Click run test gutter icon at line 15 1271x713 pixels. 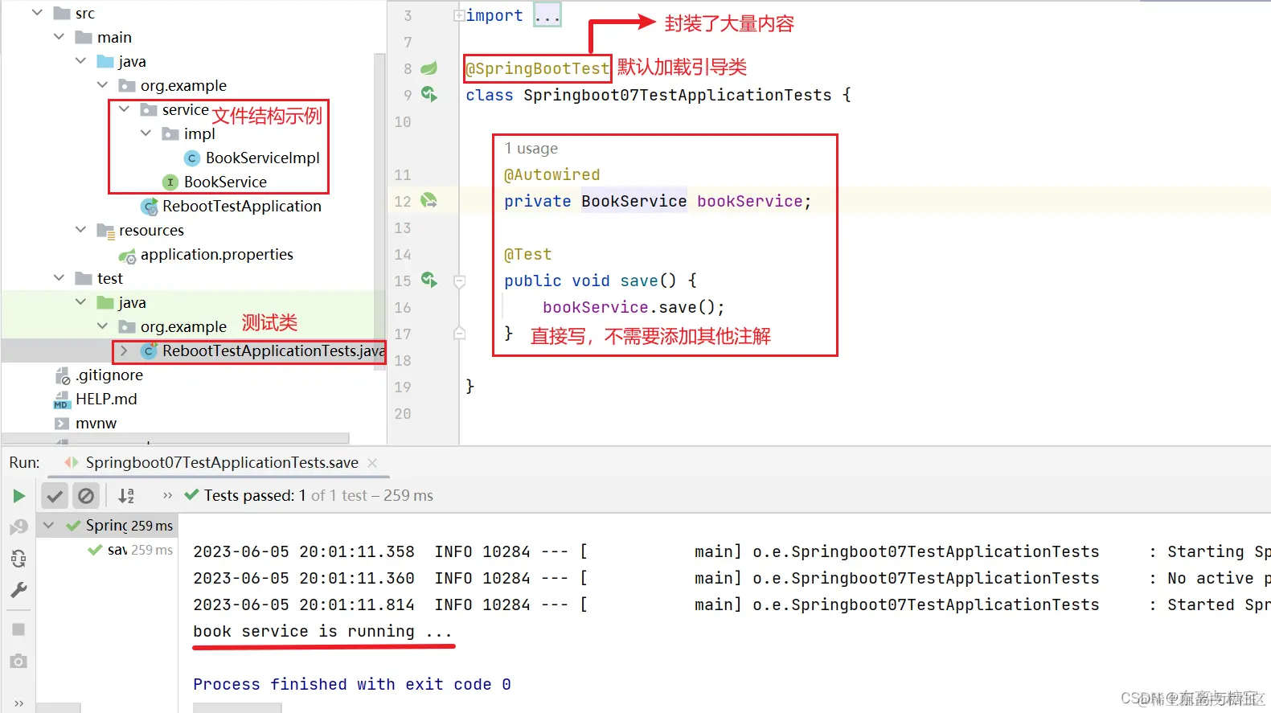coord(429,280)
